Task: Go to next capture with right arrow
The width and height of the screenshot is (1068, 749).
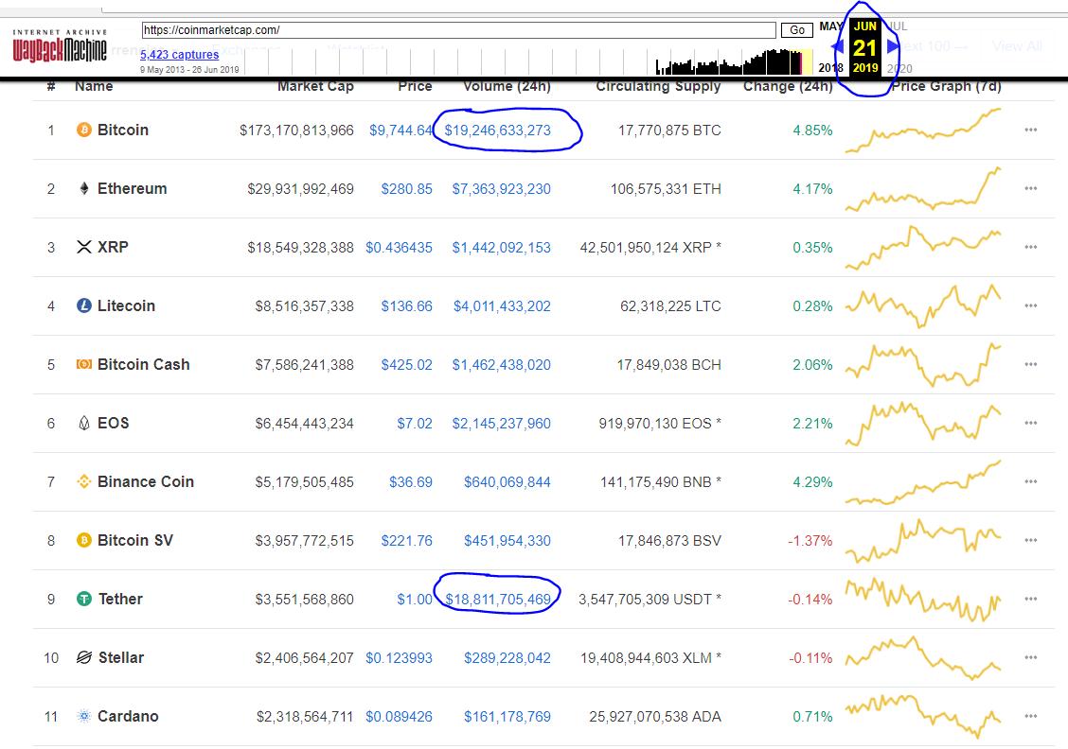Action: tap(892, 46)
